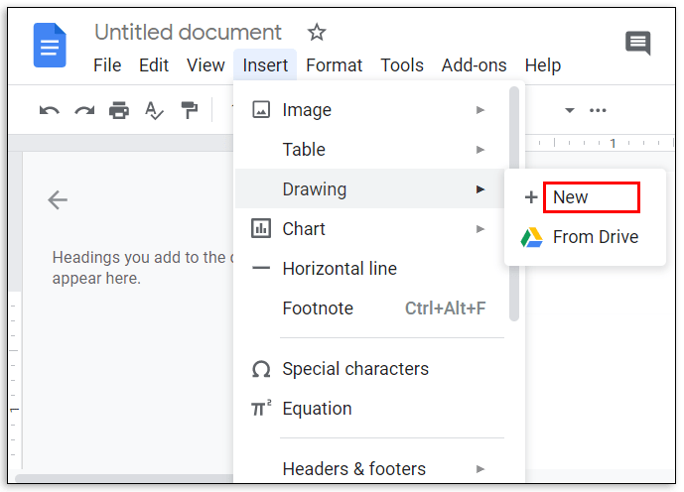Close the outline with the back arrow
The width and height of the screenshot is (684, 492).
(58, 200)
